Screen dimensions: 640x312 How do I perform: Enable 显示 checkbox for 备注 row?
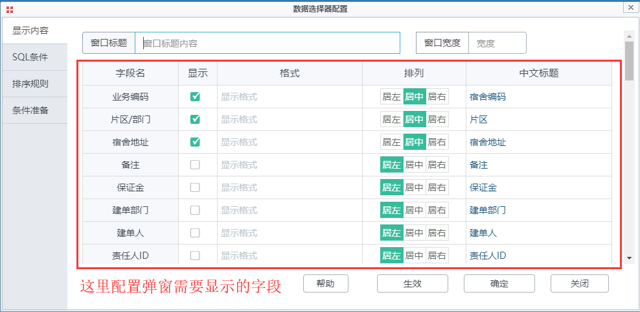pos(195,165)
